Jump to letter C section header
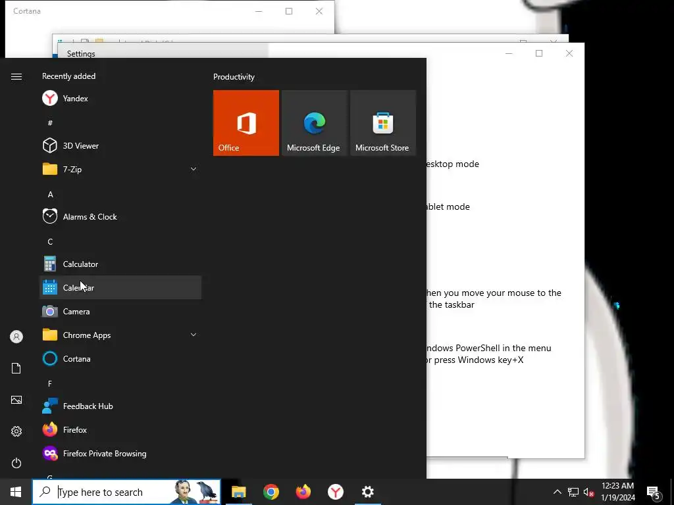674x505 pixels. pos(50,242)
